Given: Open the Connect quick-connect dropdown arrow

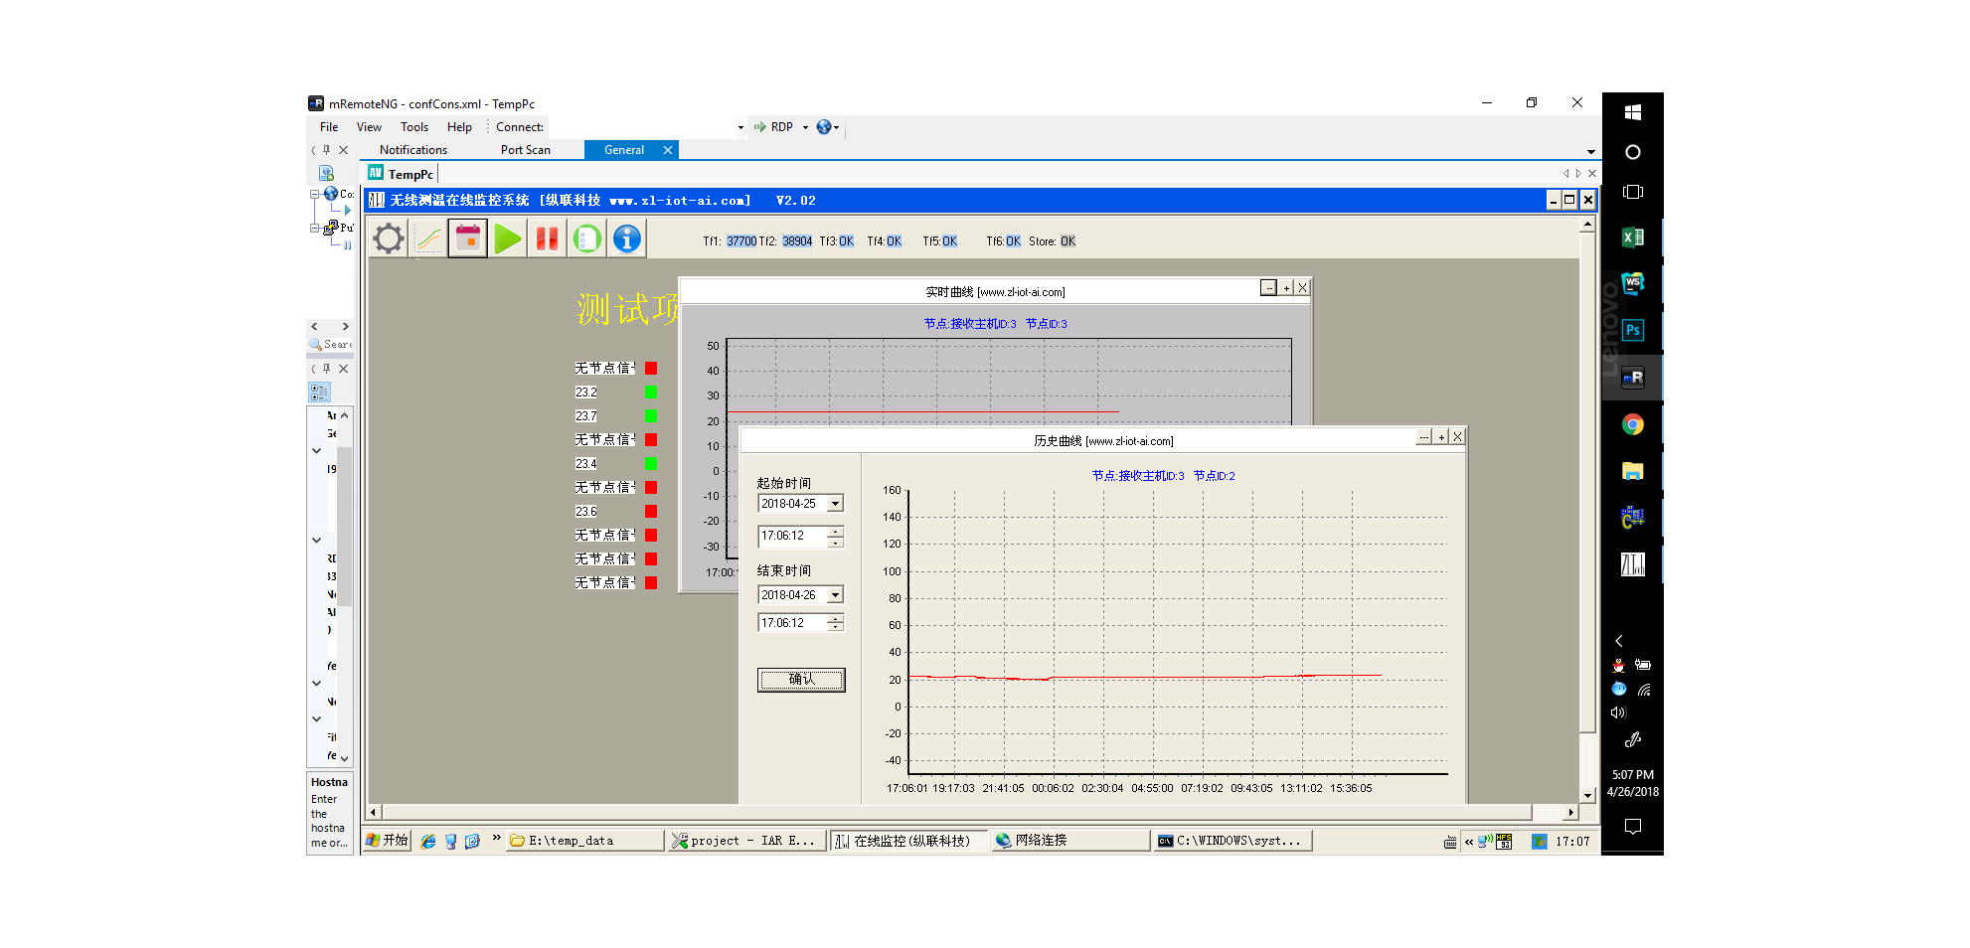Looking at the screenshot, I should [740, 127].
